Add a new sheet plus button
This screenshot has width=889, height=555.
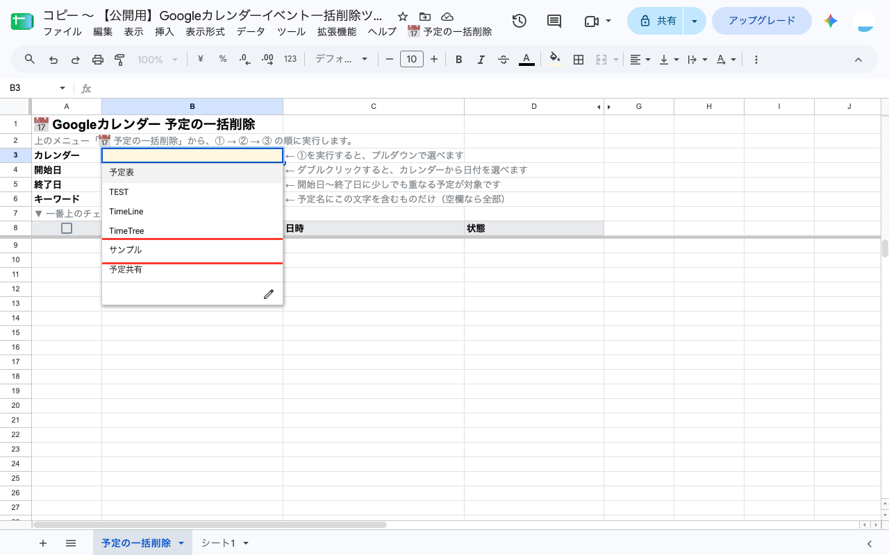tap(43, 543)
